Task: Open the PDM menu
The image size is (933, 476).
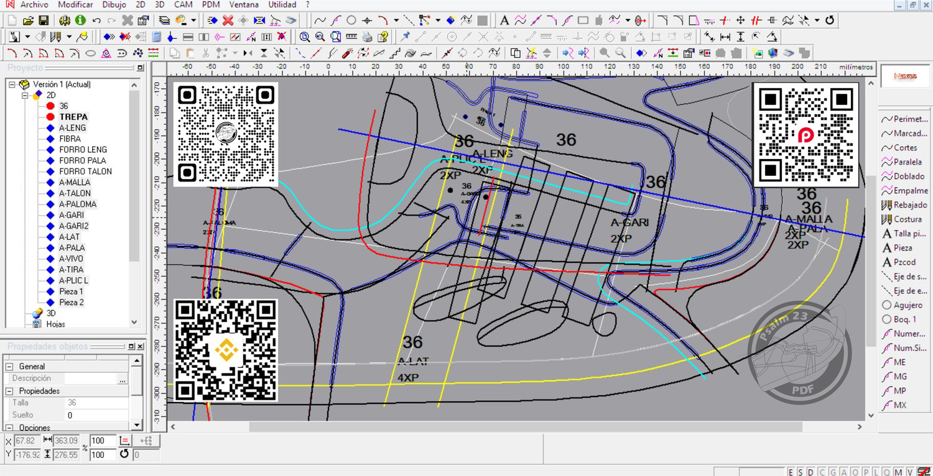Action: pyautogui.click(x=211, y=5)
